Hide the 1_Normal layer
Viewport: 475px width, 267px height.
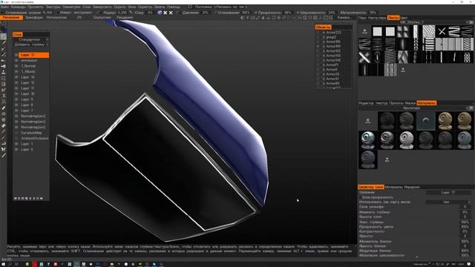coord(16,66)
